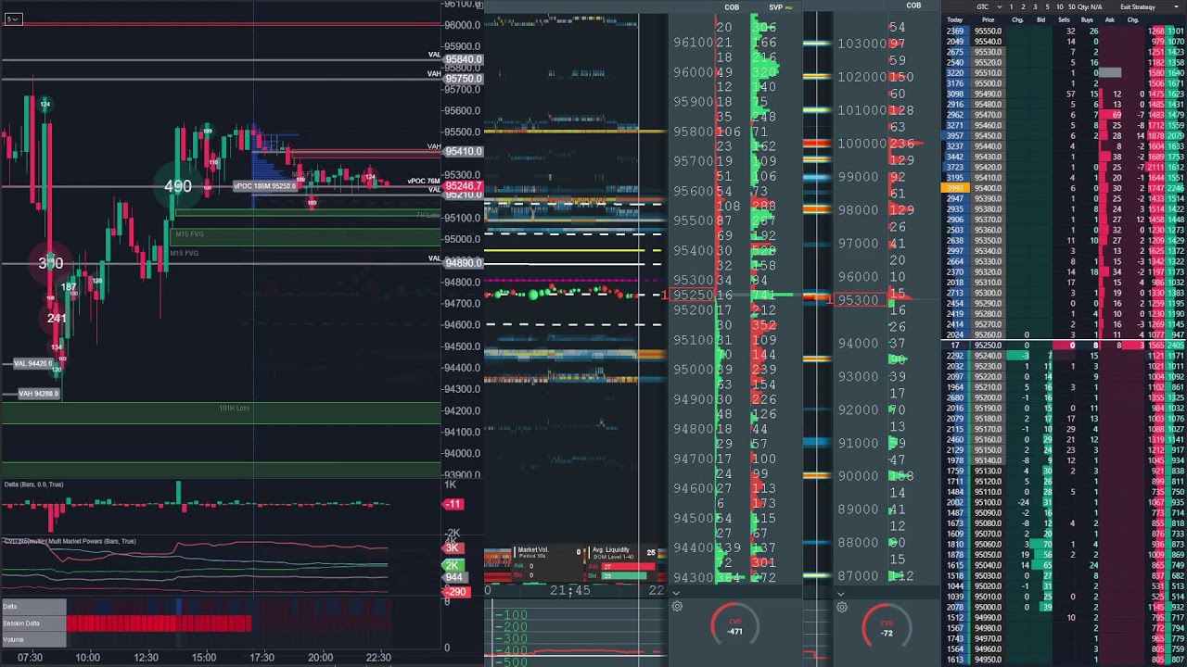The image size is (1187, 667).
Task: Click the 101K Lots zone label
Action: (234, 408)
